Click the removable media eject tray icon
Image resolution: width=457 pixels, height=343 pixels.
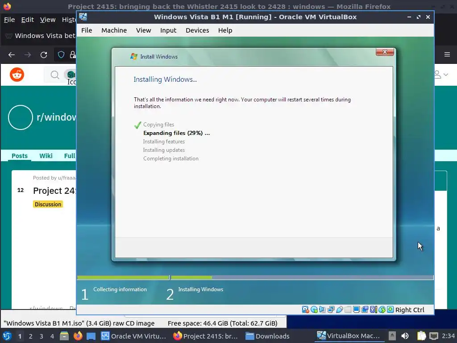[x=392, y=336]
